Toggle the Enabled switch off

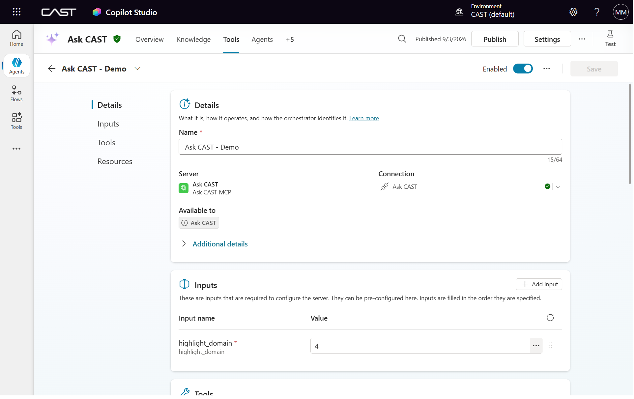click(523, 69)
